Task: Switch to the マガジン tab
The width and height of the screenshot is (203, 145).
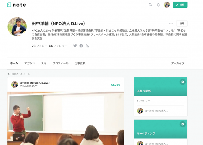Action: pos(30,63)
